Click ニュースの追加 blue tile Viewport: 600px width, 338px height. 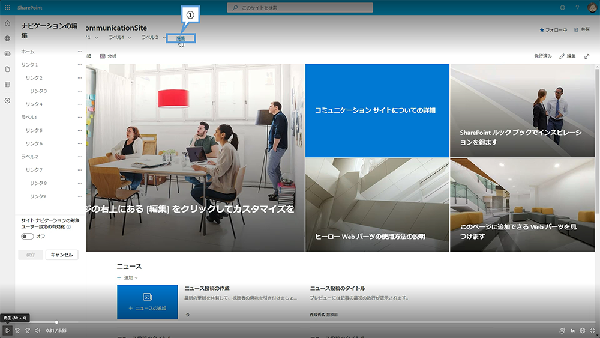pyautogui.click(x=148, y=302)
